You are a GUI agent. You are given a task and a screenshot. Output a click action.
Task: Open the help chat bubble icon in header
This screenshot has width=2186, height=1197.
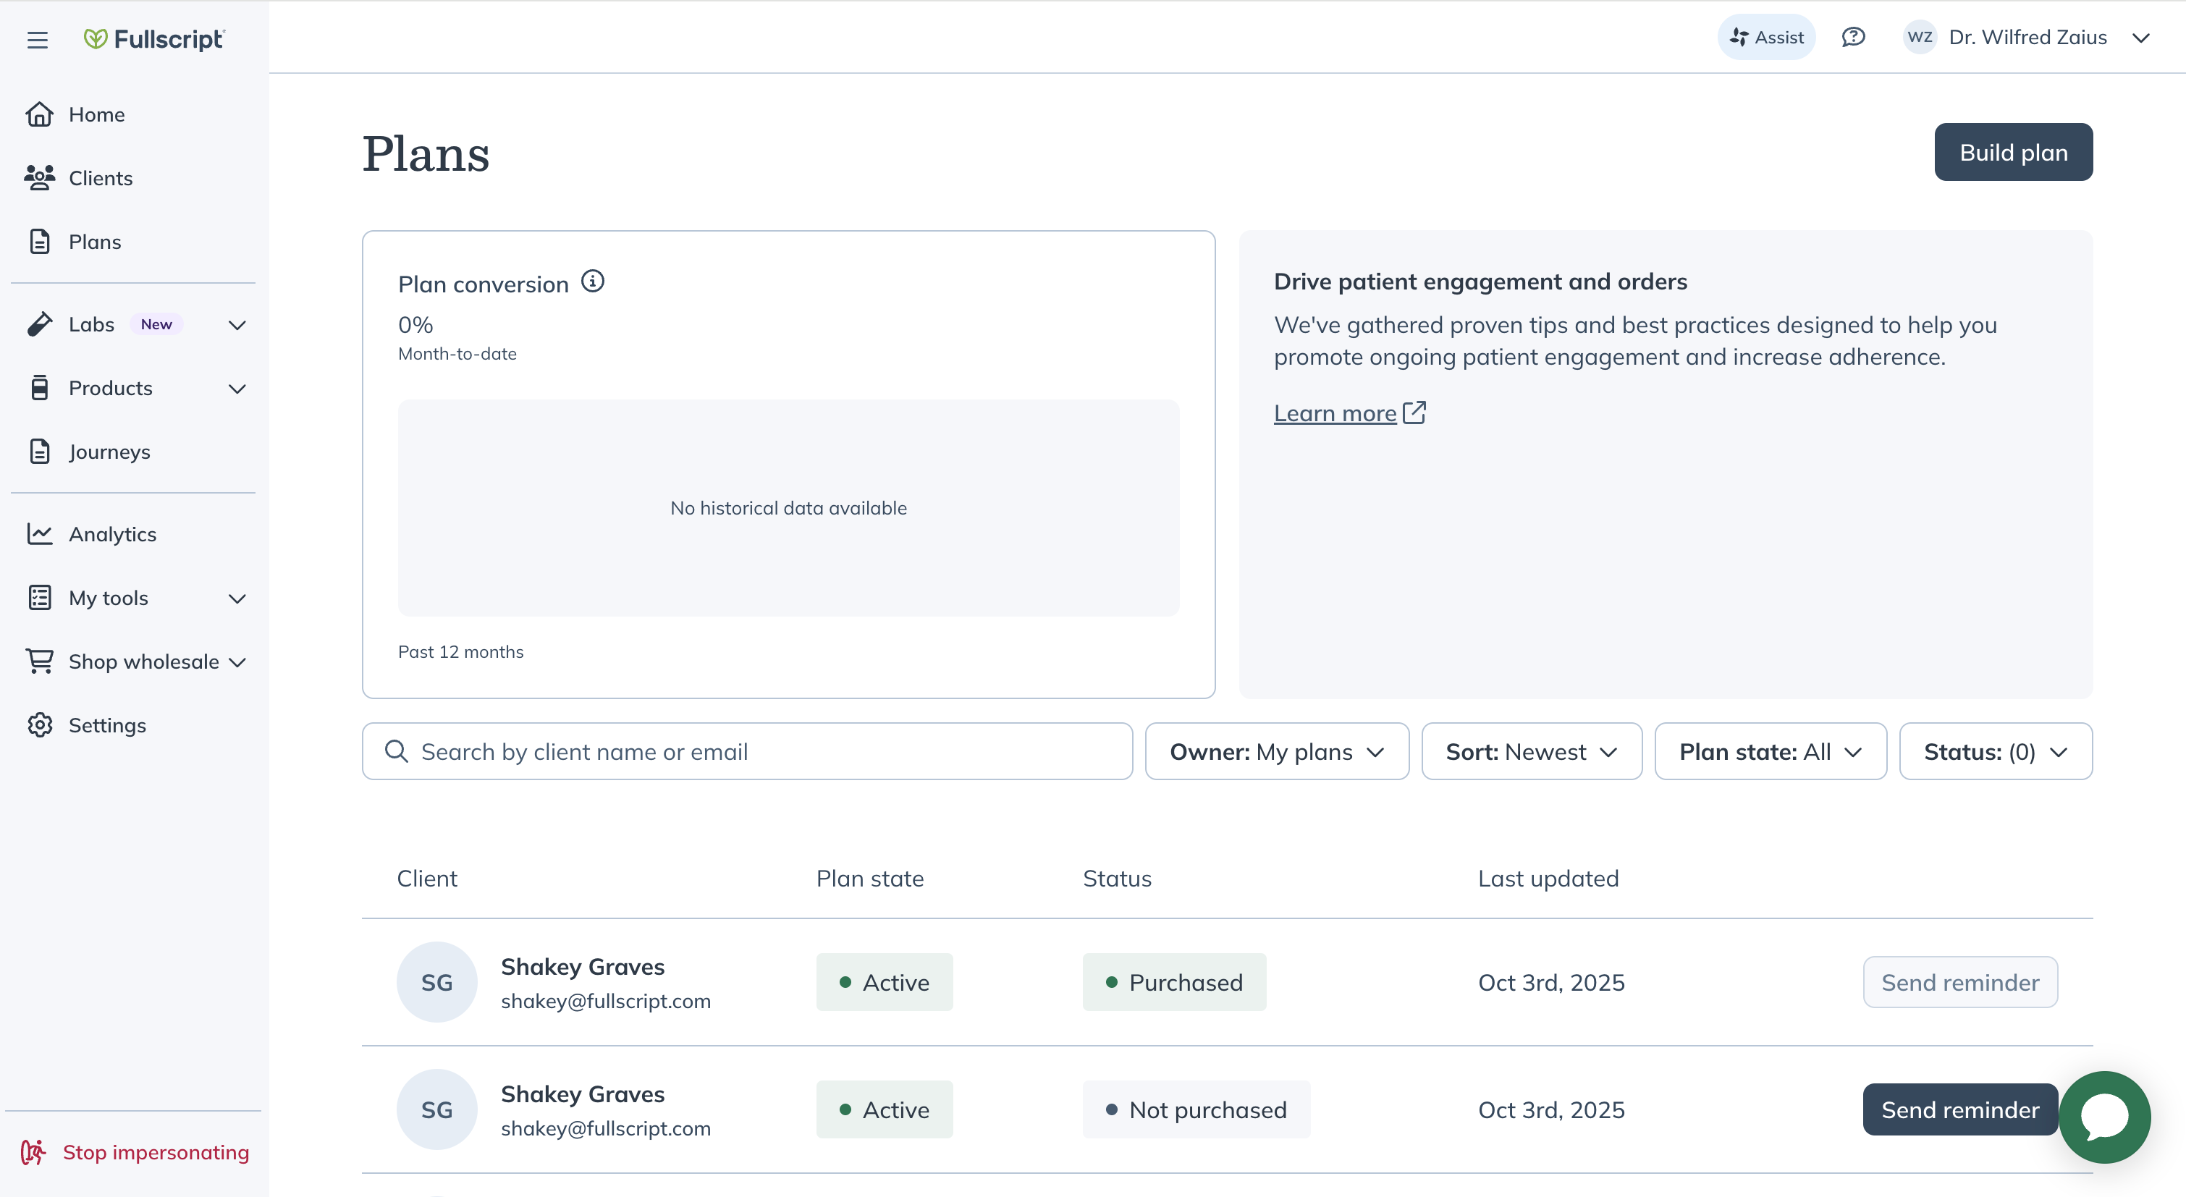coord(1853,36)
